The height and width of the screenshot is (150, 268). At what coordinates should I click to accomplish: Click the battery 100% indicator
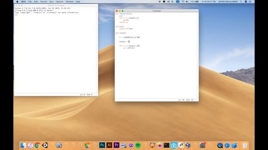click(194, 2)
